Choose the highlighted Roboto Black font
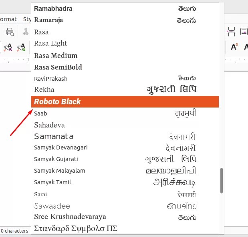The width and height of the screenshot is (248, 237). (125, 102)
